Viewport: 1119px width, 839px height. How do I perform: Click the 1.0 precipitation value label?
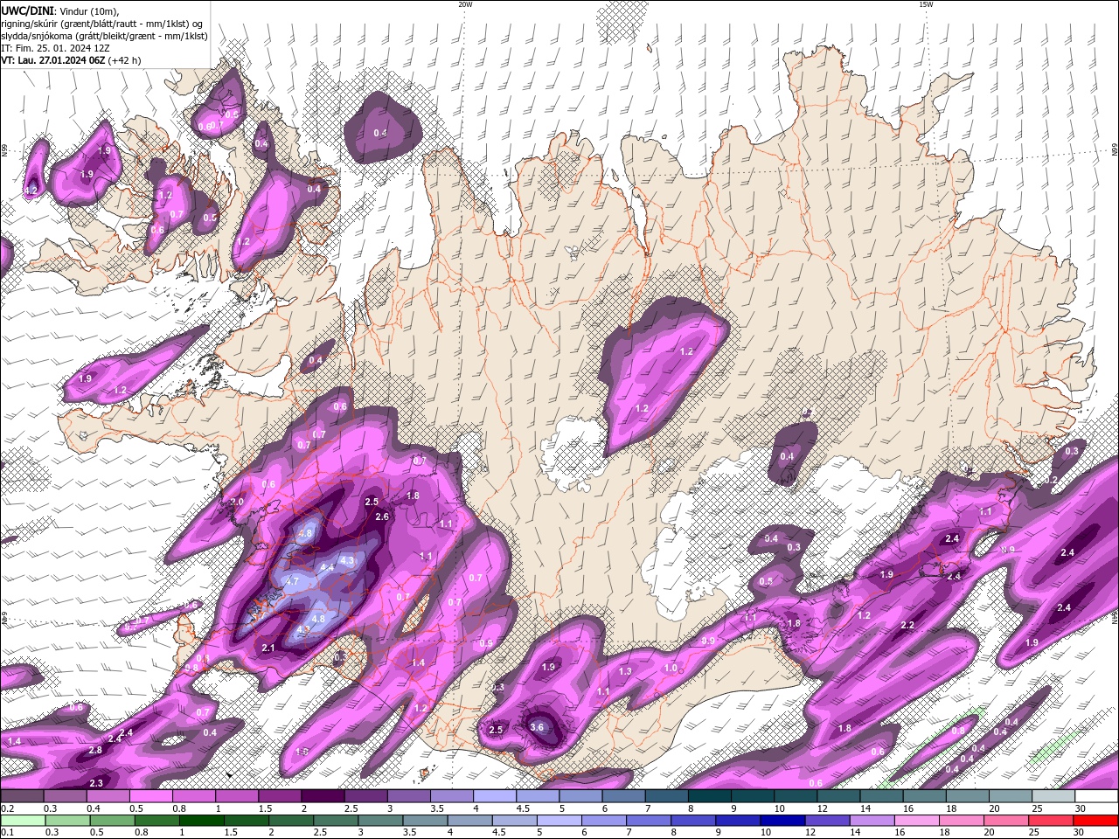671,668
